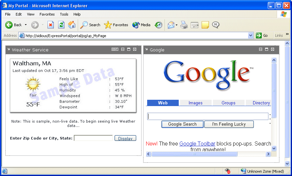This screenshot has height=176, width=292.
Task: Click the page icon in address bar
Action: (x=22, y=35)
